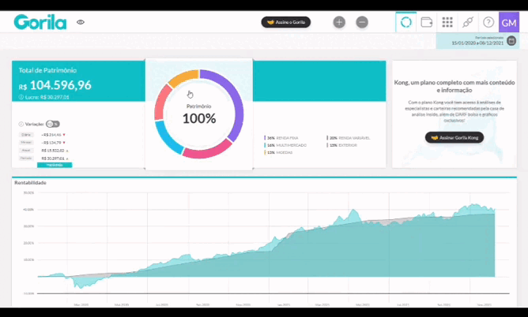528x317 pixels.
Task: Click the blue Multimercado donut segment
Action: pos(166,138)
